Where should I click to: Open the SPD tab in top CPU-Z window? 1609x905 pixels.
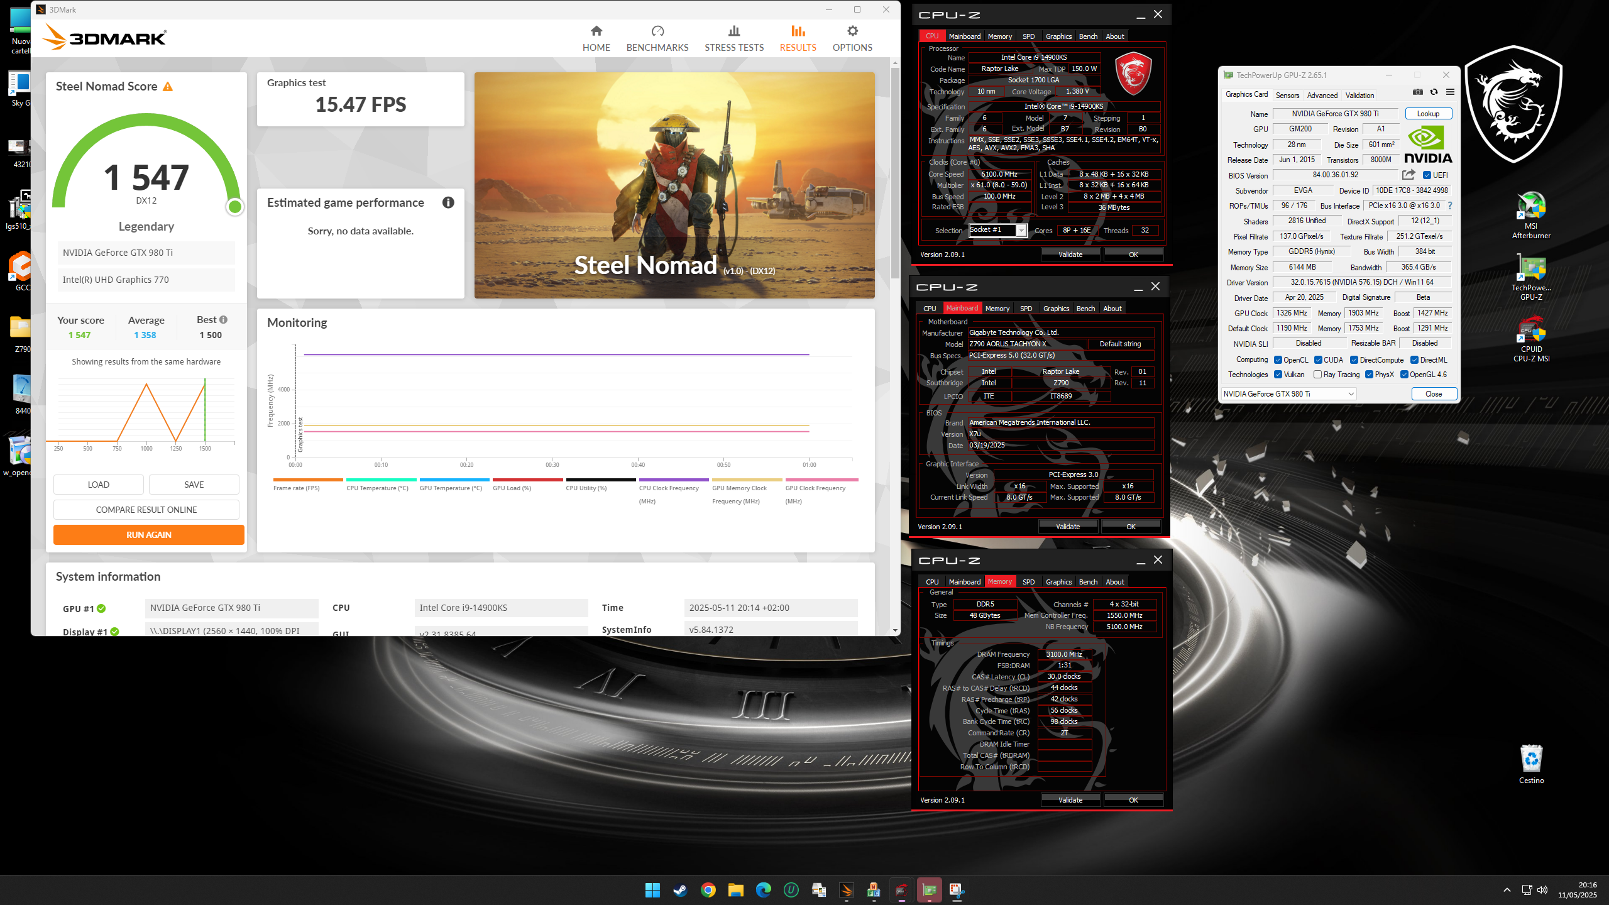tap(1028, 36)
